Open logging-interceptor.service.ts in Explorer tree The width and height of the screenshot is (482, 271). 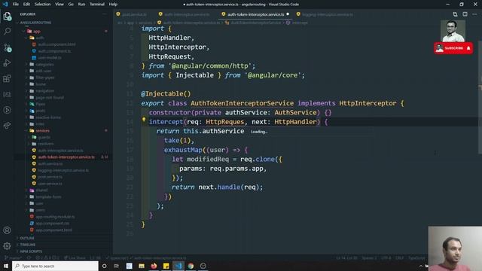(63, 170)
